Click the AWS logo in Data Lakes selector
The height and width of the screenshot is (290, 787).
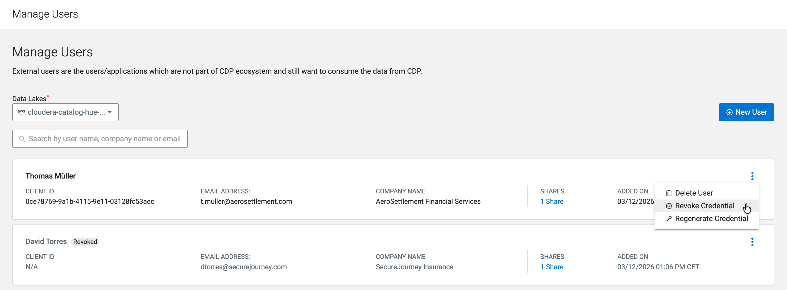pos(21,112)
